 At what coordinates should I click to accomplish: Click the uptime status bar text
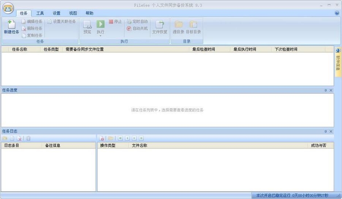pyautogui.click(x=292, y=195)
